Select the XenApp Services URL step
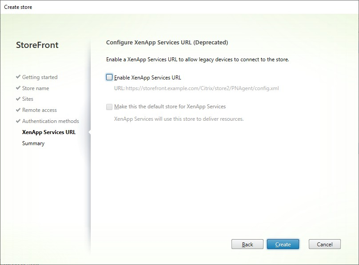Viewport: 359px width, 265px height. coord(49,132)
